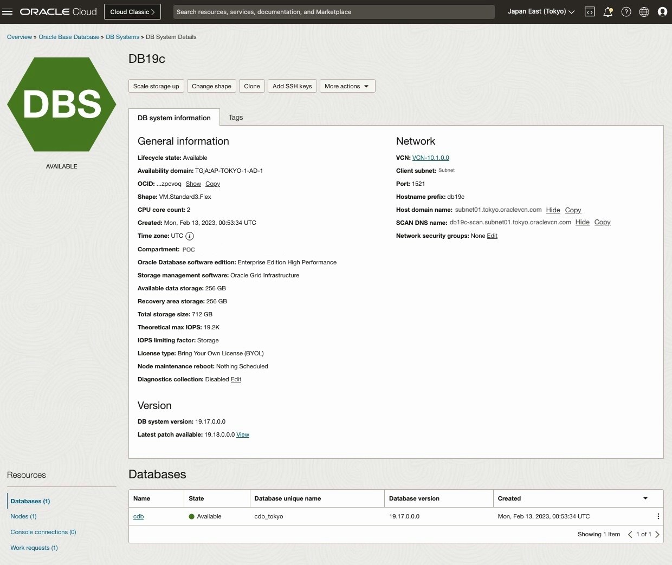Open the user profile avatar menu
This screenshot has width=672, height=565.
[662, 11]
